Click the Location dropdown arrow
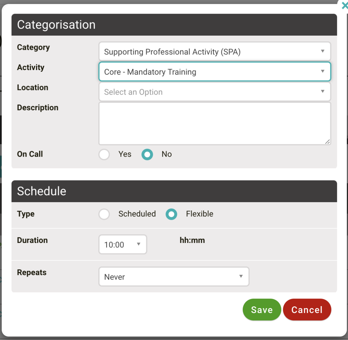Image resolution: width=348 pixels, height=340 pixels. click(x=322, y=92)
